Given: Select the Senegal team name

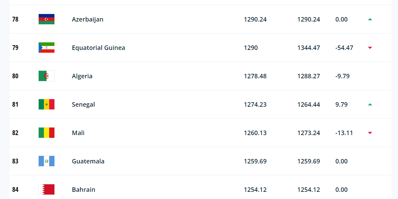Looking at the screenshot, I should pyautogui.click(x=83, y=105).
